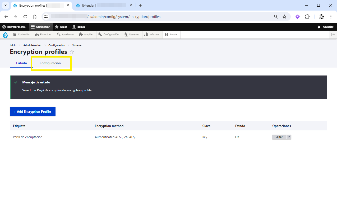The width and height of the screenshot is (337, 222).
Task: Open the Usuarios admin menu
Action: [132, 35]
